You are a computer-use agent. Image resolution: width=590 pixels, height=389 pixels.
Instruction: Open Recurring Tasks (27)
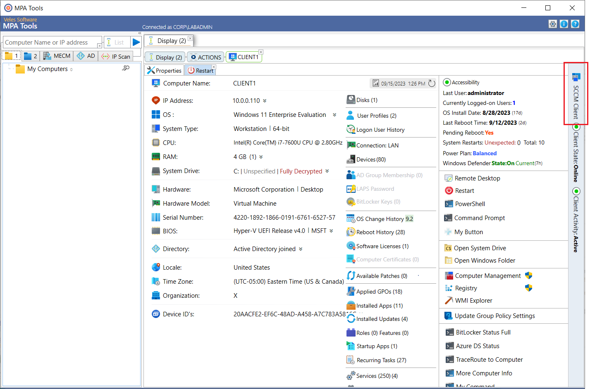[x=376, y=360]
